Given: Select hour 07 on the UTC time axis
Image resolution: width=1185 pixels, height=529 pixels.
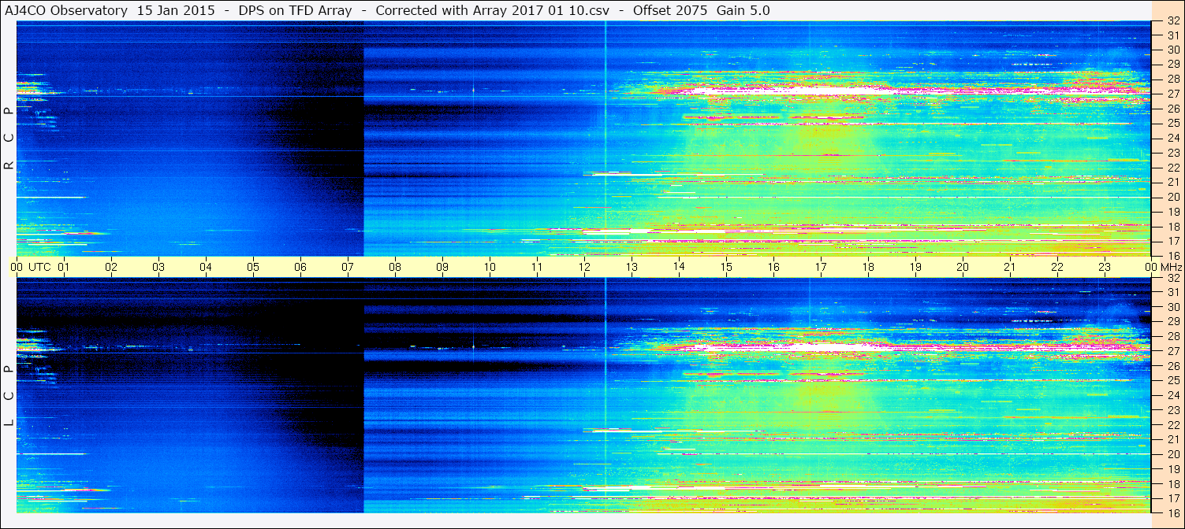Looking at the screenshot, I should (x=348, y=267).
